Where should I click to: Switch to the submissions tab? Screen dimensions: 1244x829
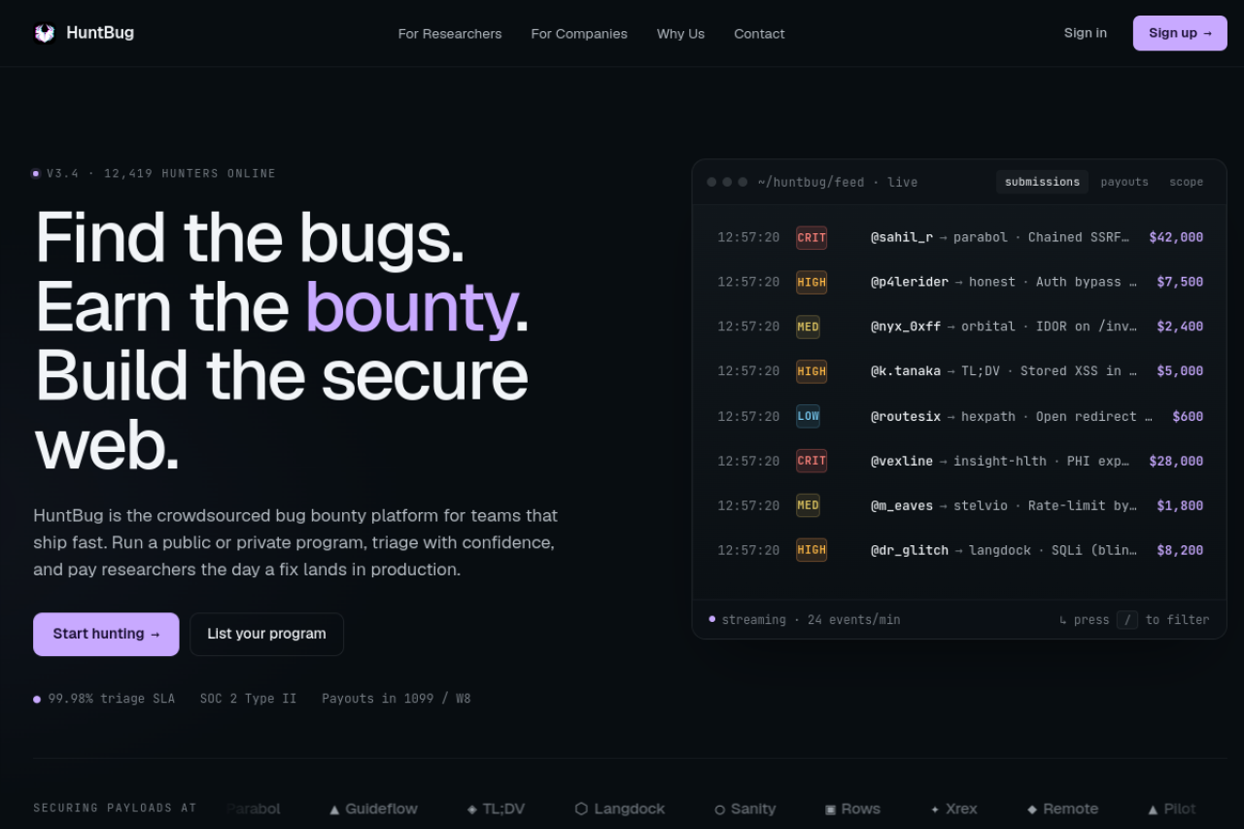tap(1042, 182)
